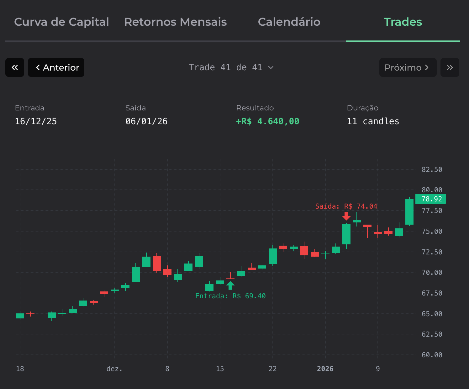Open the Retornos Mensais tab
Viewport: 469px width, 389px height.
coord(175,22)
